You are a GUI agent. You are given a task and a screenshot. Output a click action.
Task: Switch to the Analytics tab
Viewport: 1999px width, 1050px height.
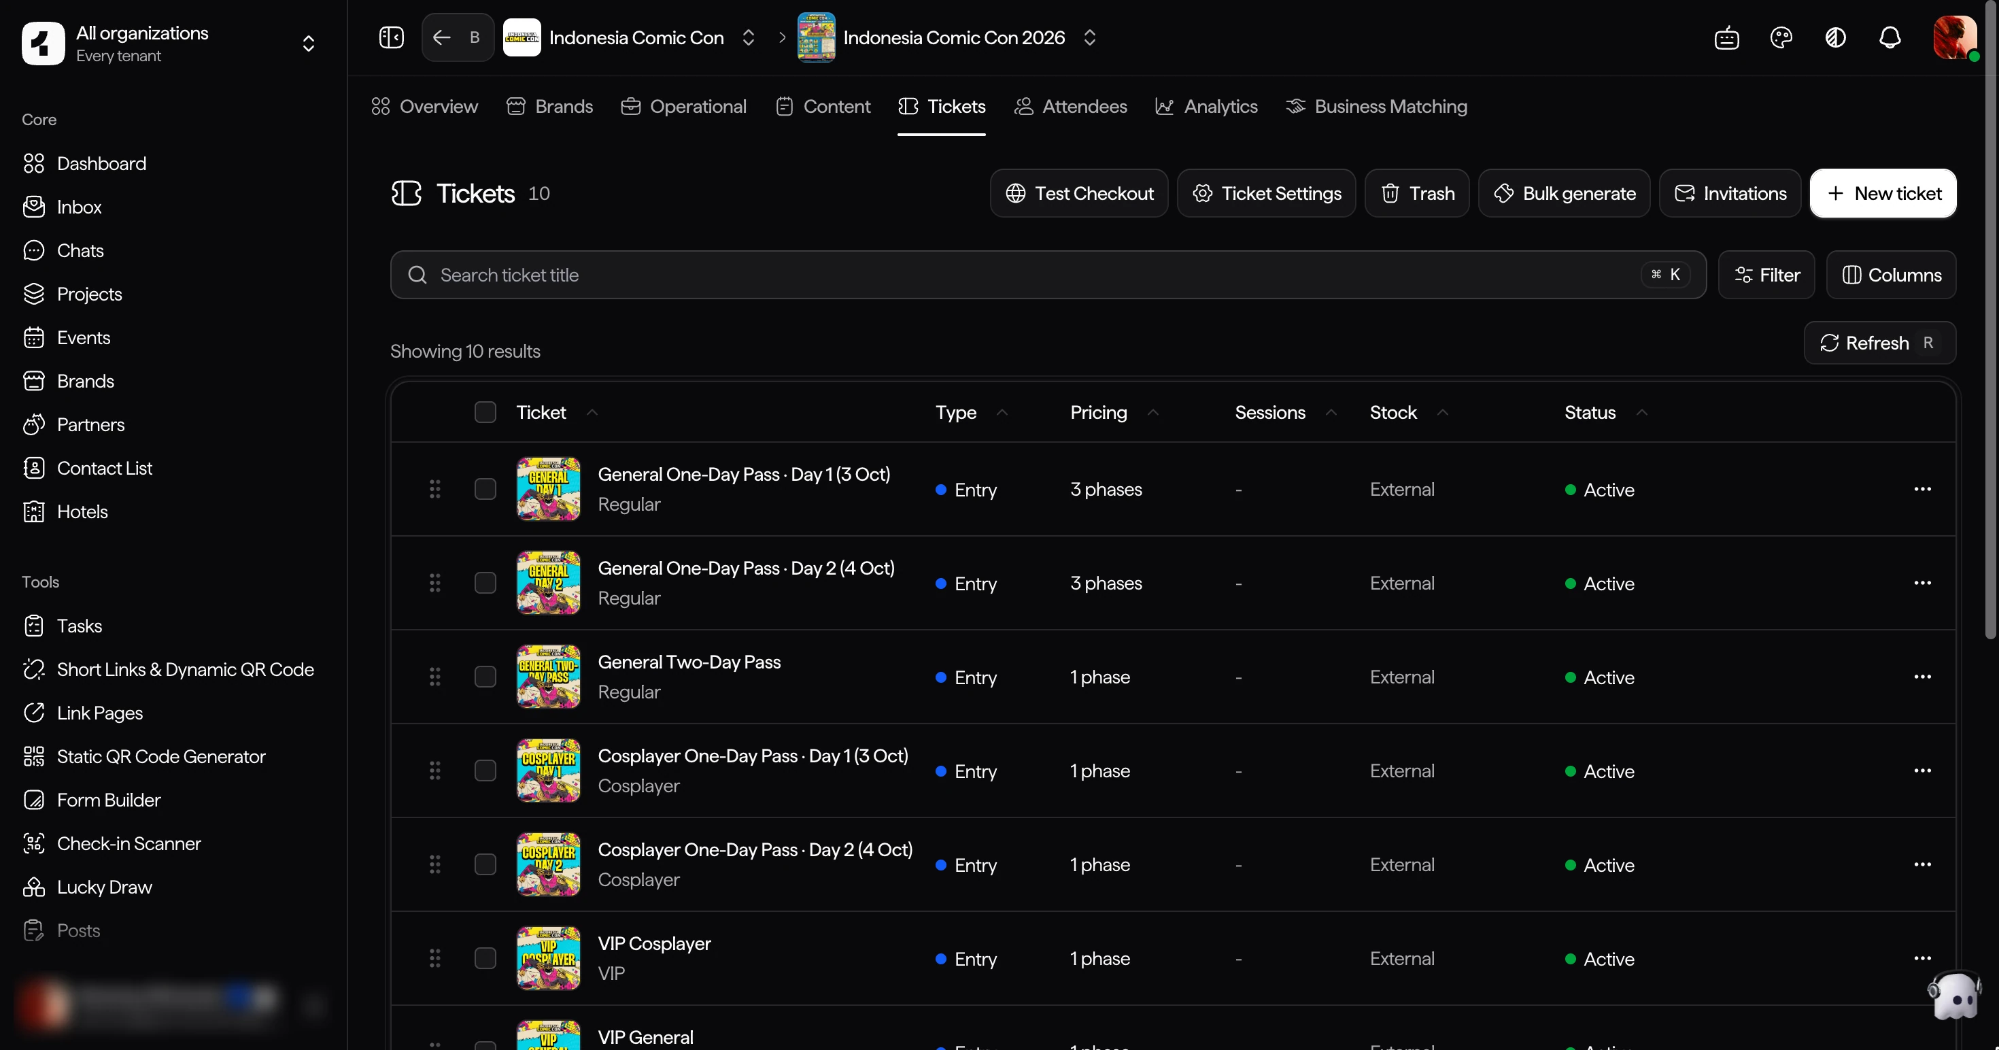pos(1206,106)
